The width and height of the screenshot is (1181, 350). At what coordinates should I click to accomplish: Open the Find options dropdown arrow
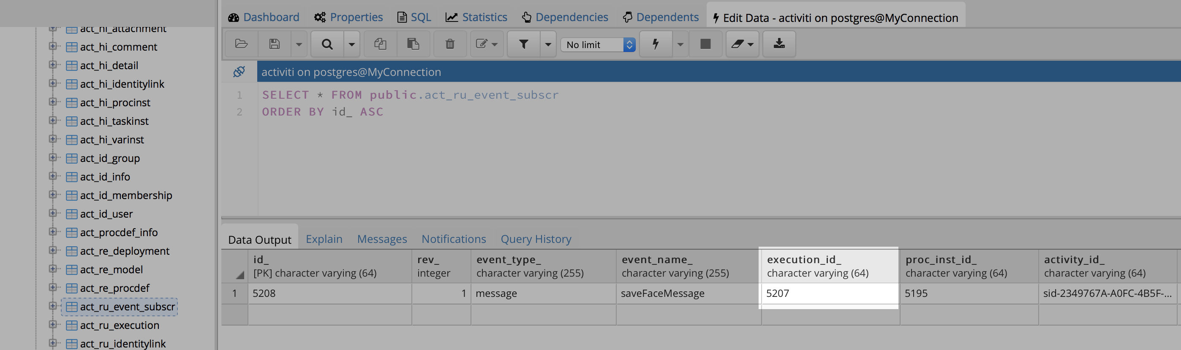tap(352, 44)
